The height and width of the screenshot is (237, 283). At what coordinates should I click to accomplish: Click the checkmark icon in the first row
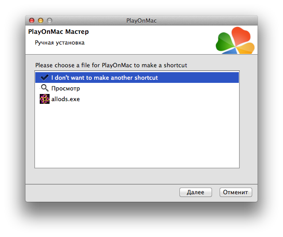[x=44, y=78]
